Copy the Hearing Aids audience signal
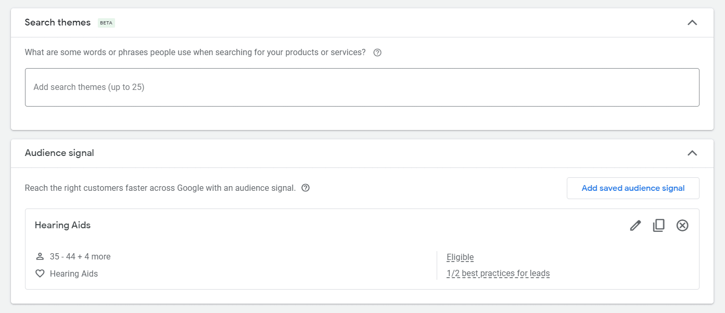The height and width of the screenshot is (313, 725). [658, 226]
